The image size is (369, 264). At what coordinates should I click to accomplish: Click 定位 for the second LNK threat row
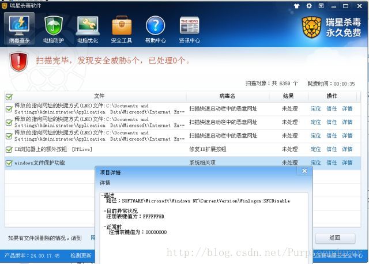pos(316,122)
